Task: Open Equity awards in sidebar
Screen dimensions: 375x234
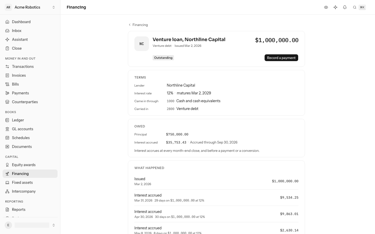Action: pyautogui.click(x=30, y=165)
